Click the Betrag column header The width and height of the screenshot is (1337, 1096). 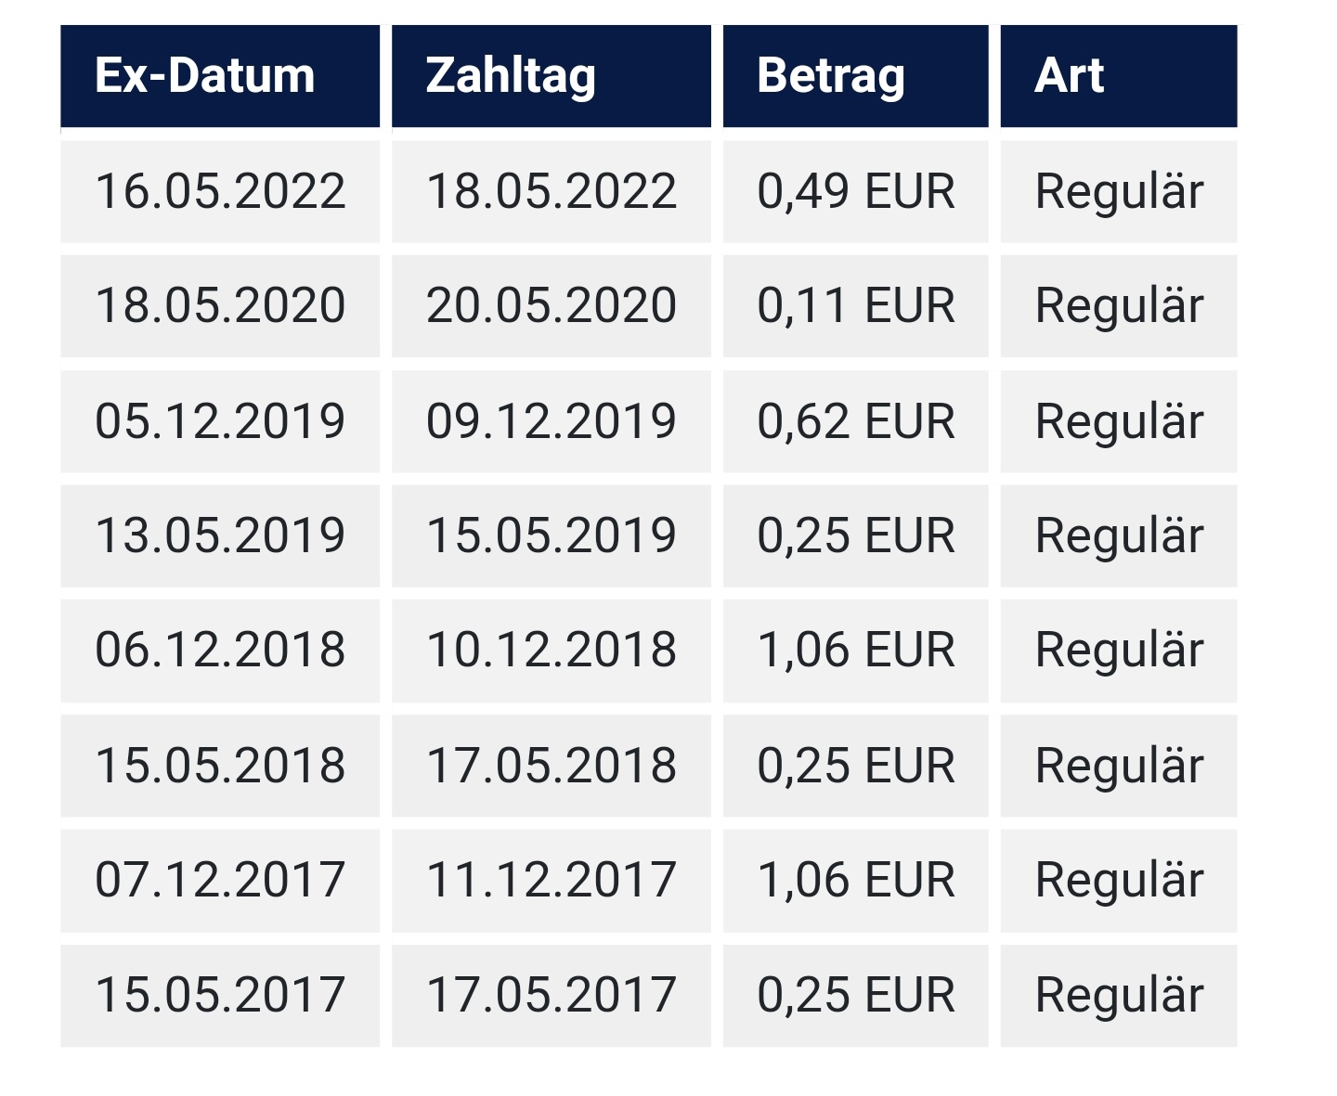855,76
